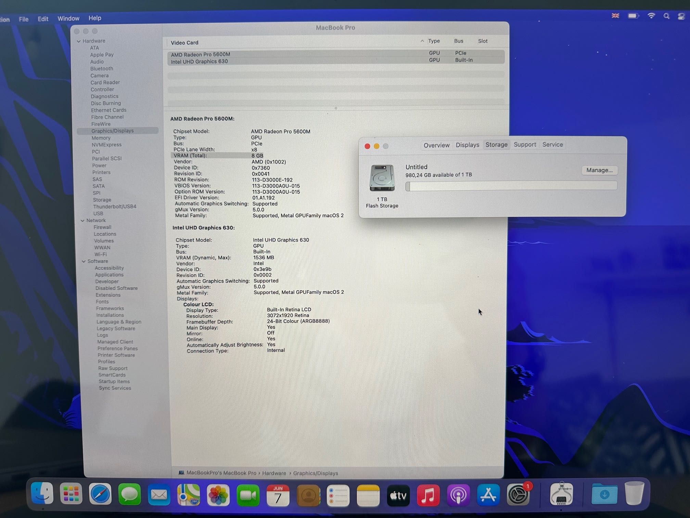Open Notes app in the Dock
This screenshot has width=690, height=518.
pos(368,495)
